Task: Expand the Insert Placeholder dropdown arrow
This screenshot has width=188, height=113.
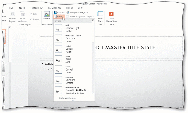Action: coord(28,21)
